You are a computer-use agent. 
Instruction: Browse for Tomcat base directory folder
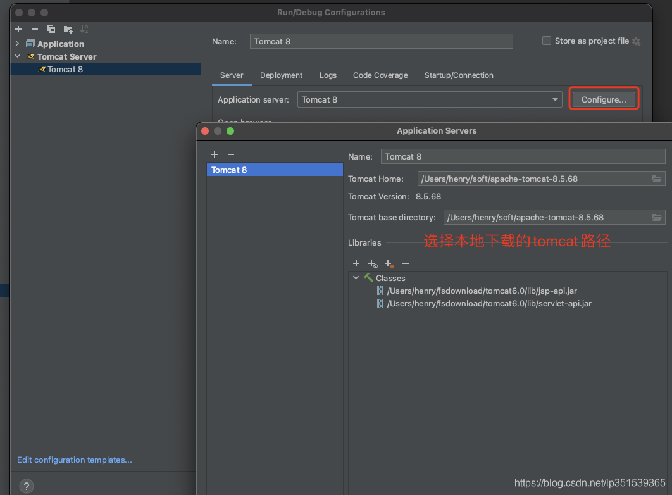[x=657, y=217]
